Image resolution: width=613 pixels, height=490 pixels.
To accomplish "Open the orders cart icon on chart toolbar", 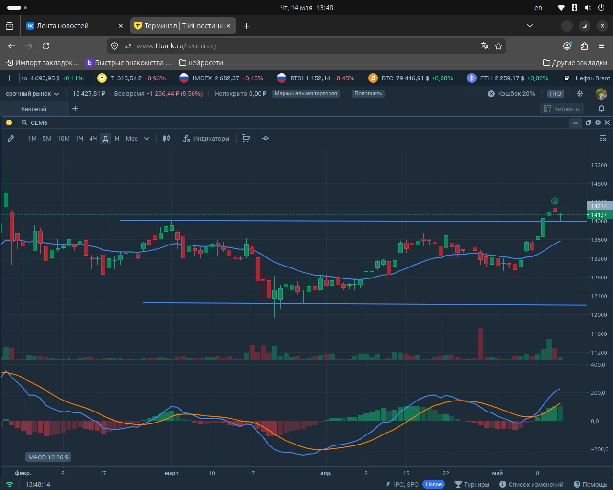I will 246,139.
